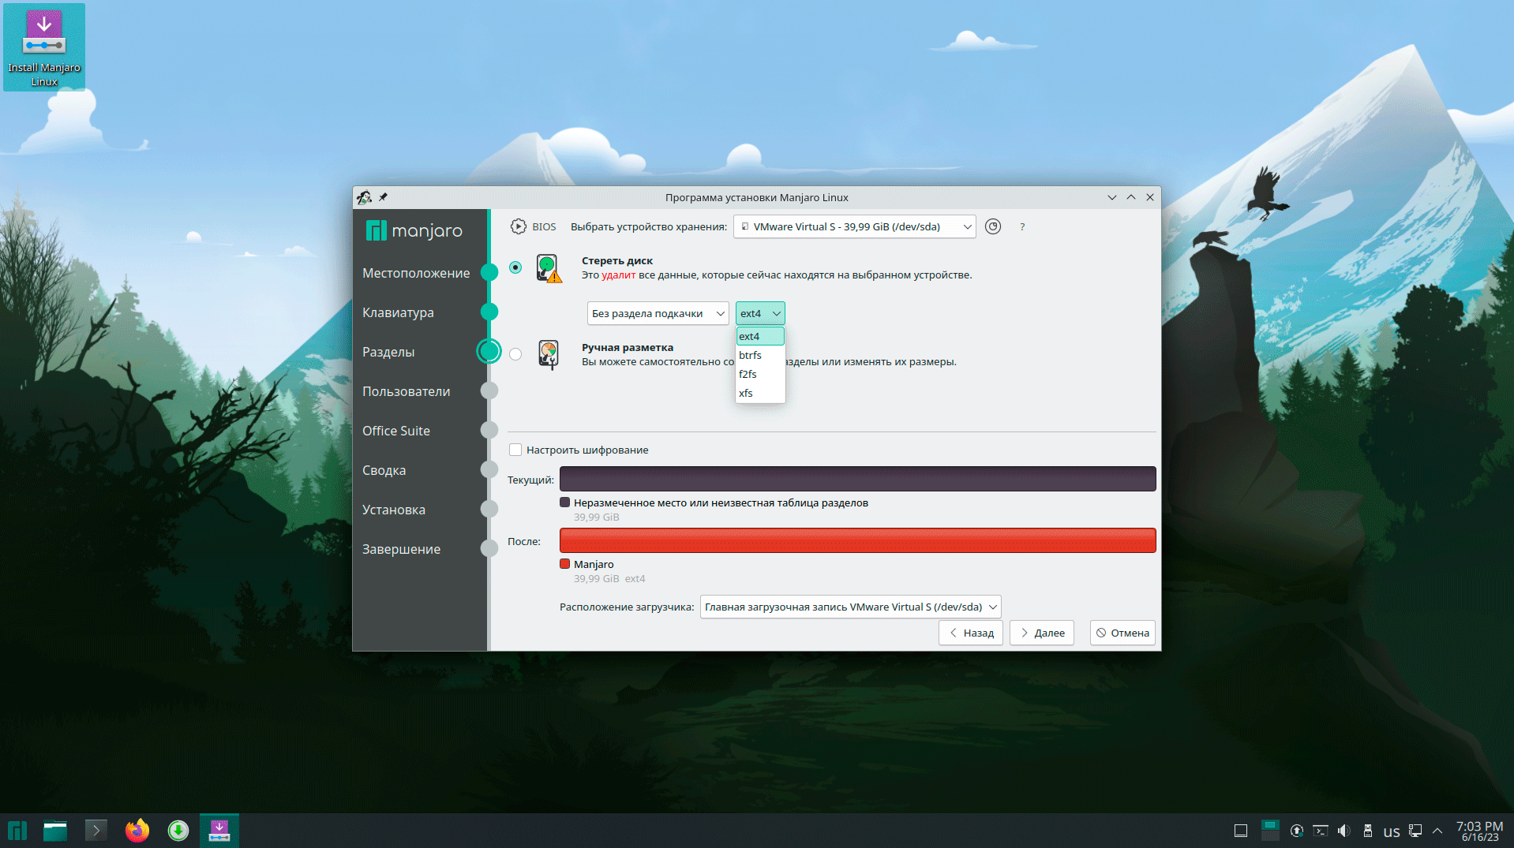
Task: Choose btrfs from the filesystem list
Action: pyautogui.click(x=760, y=355)
